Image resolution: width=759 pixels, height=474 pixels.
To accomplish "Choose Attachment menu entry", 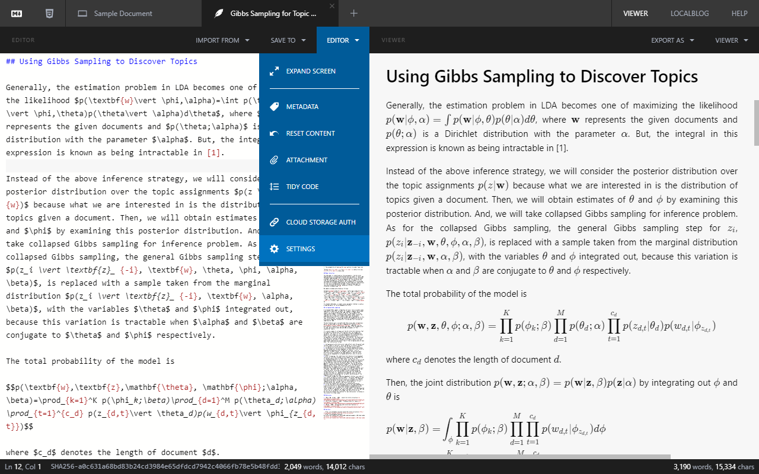I will coord(314,160).
